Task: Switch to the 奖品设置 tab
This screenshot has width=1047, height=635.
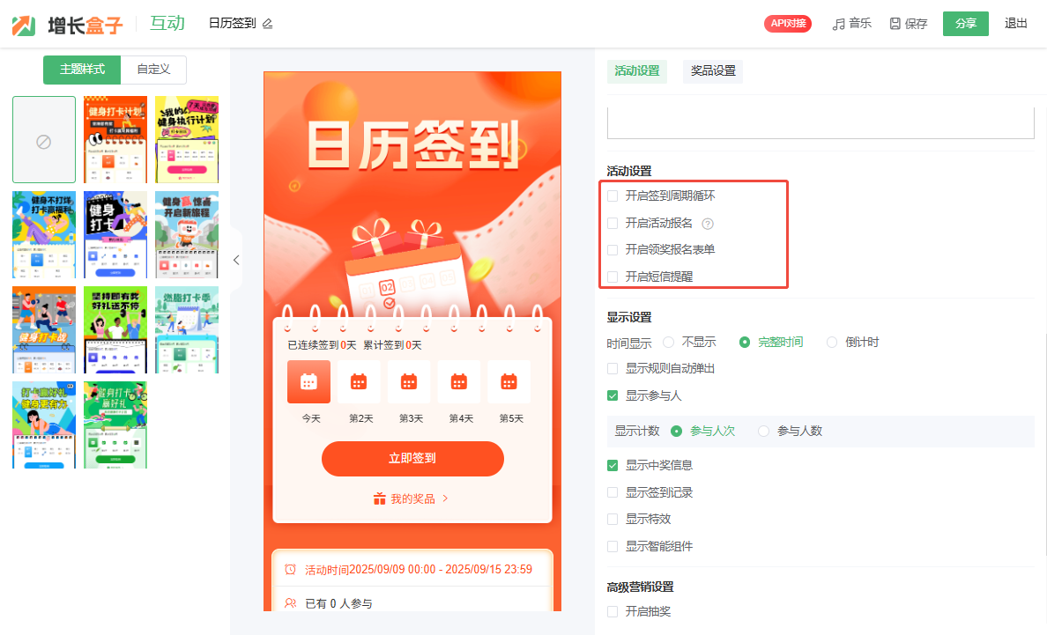Action: coord(712,71)
